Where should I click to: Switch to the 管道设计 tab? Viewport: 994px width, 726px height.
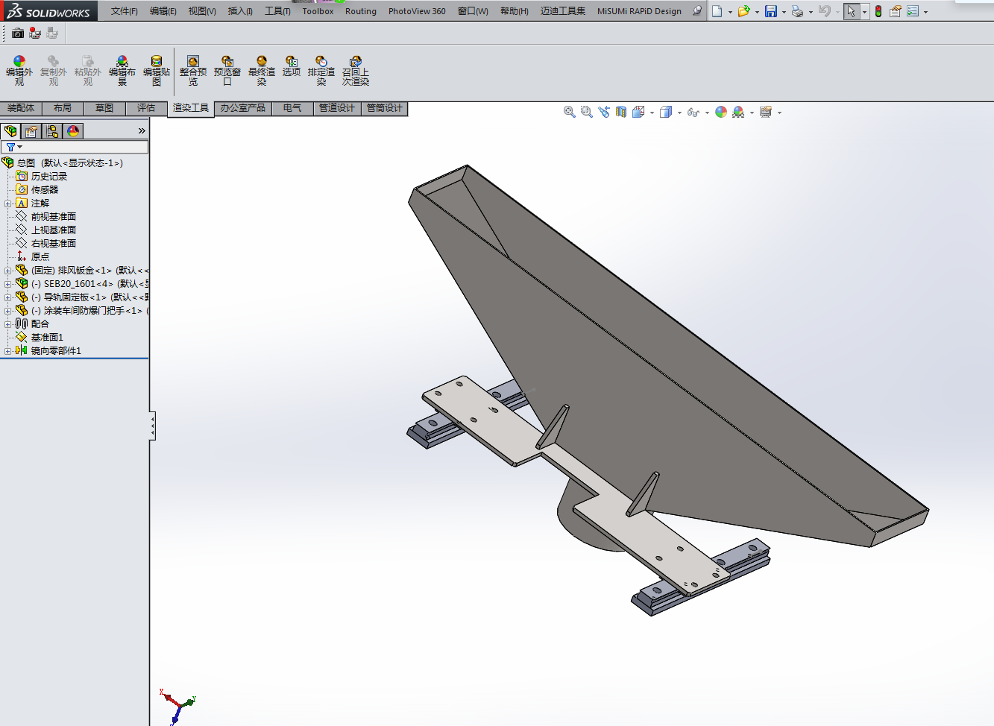337,108
